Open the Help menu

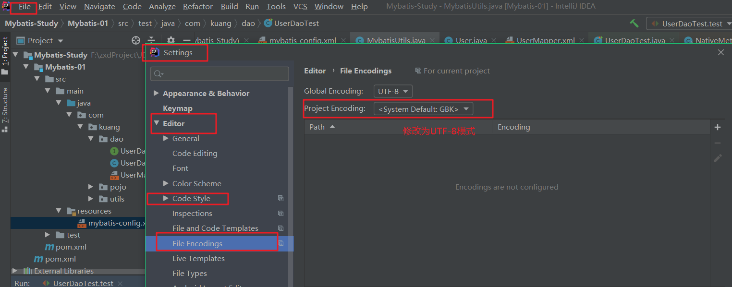(359, 7)
